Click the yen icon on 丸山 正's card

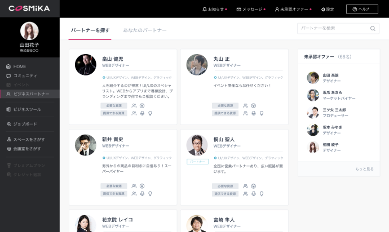[x=254, y=105]
